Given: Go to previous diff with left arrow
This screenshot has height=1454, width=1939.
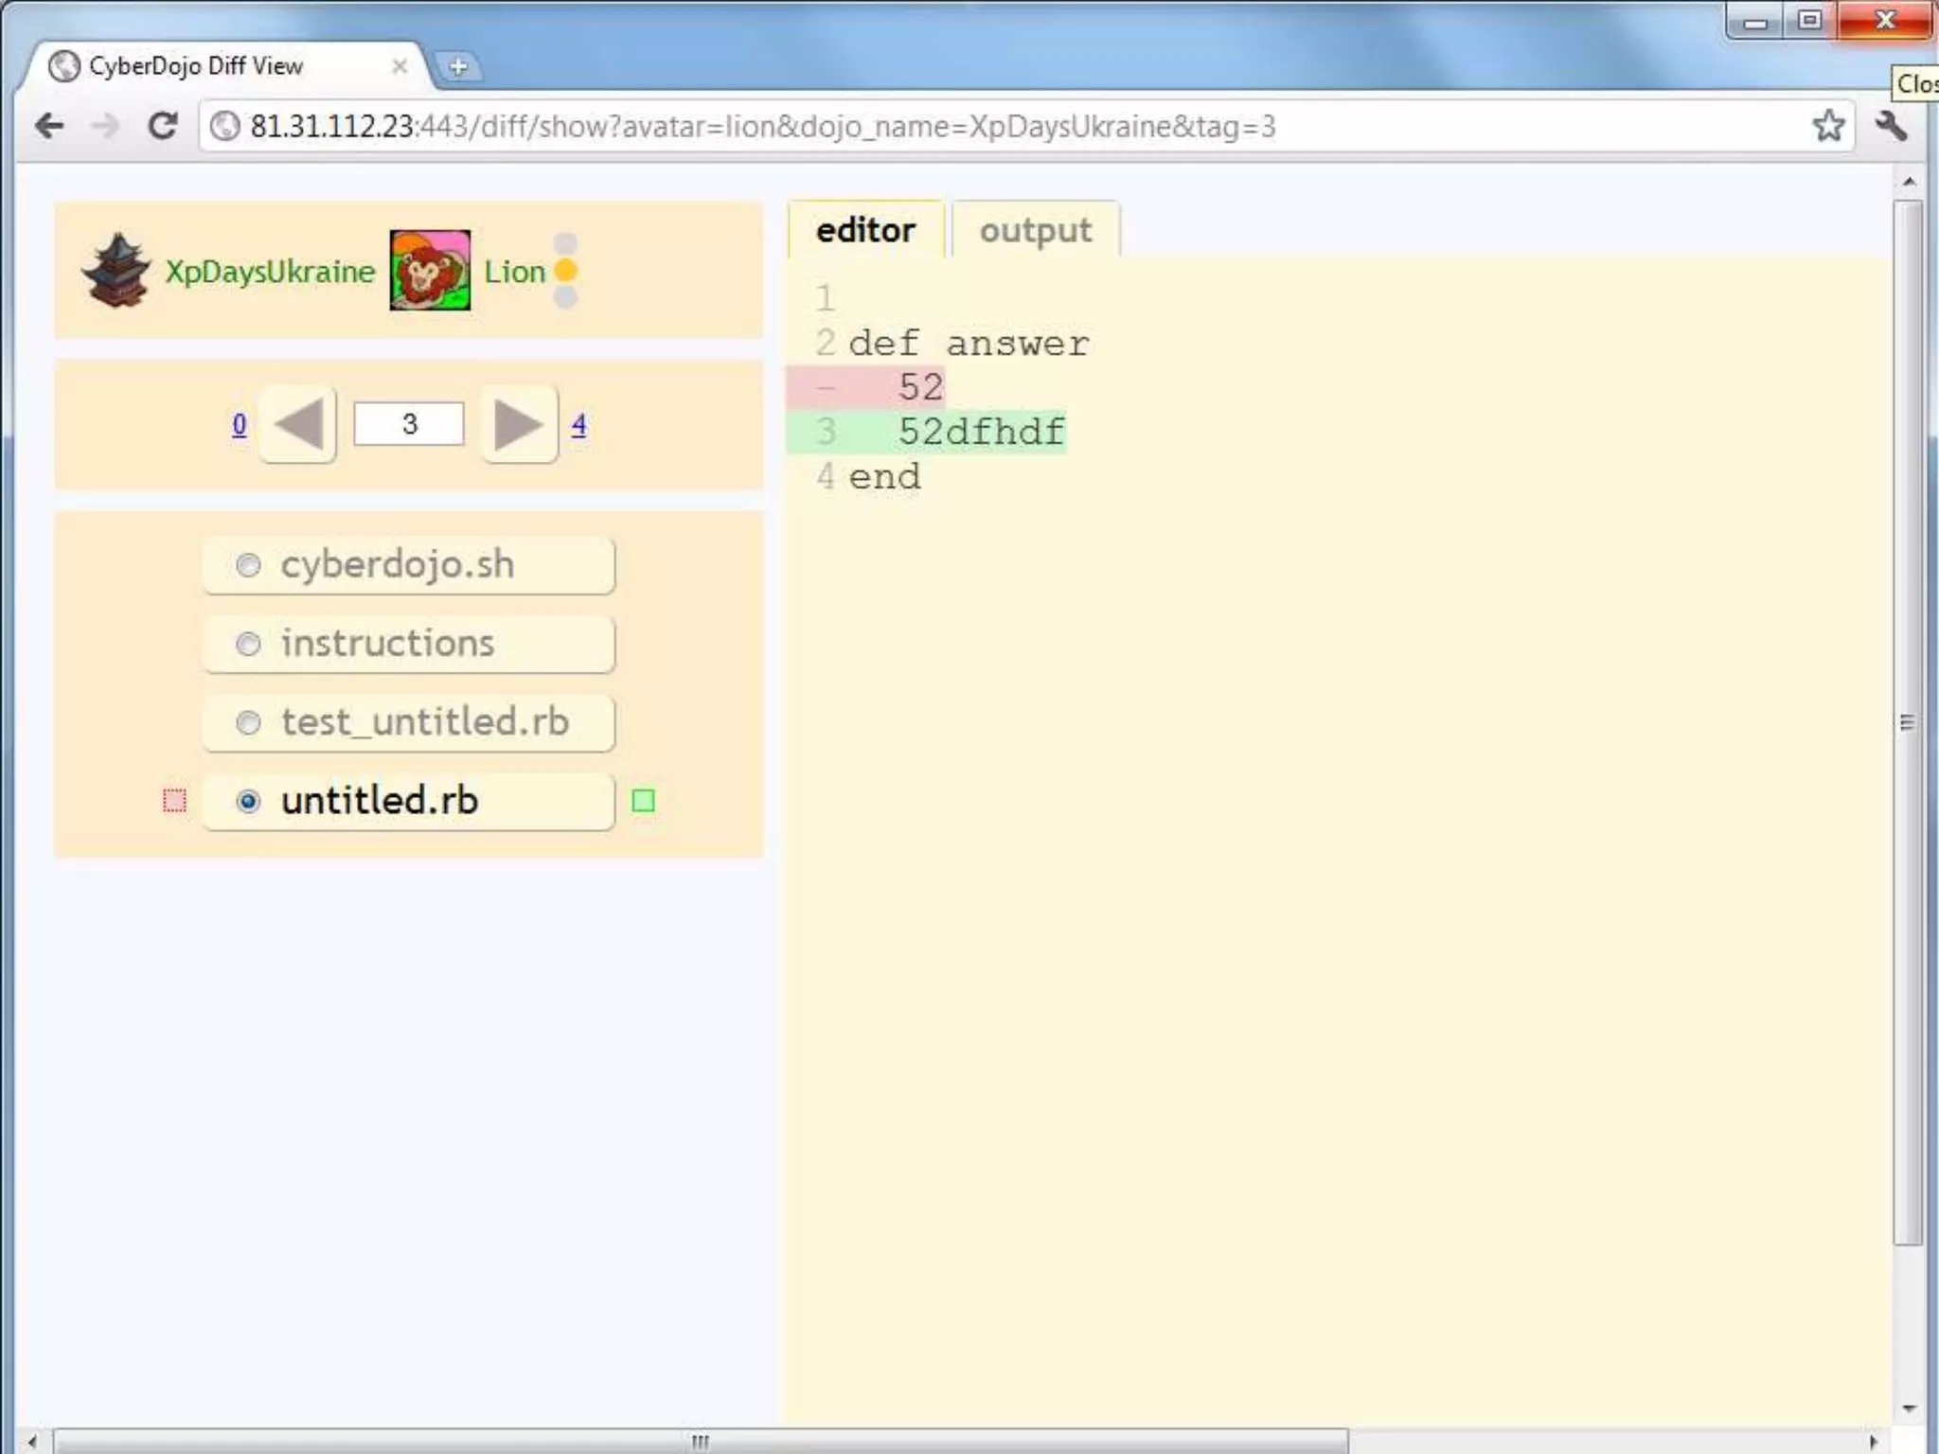Looking at the screenshot, I should point(298,424).
